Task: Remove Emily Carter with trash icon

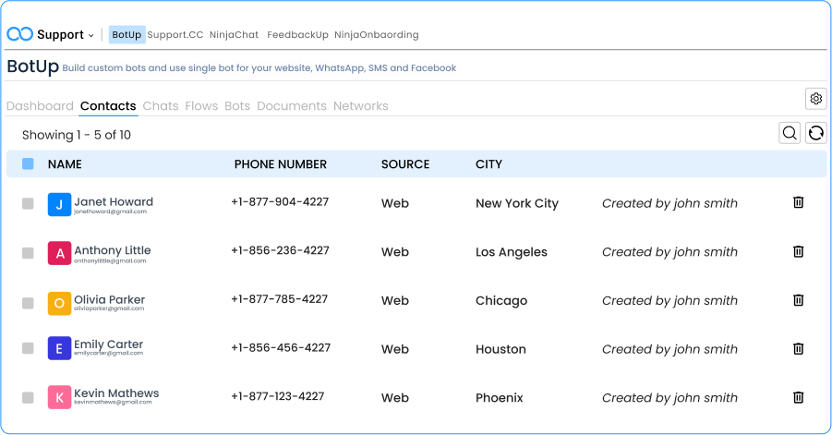Action: (x=799, y=349)
